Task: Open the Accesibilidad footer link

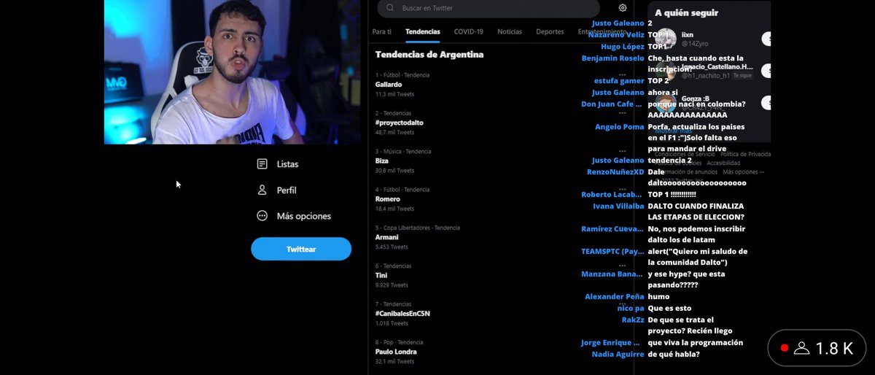Action: tap(723, 163)
